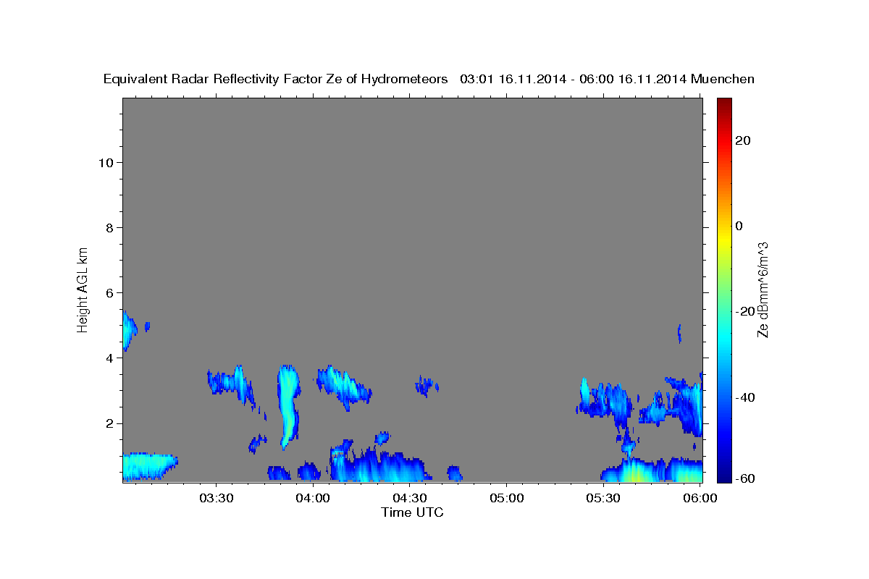Click the station name "Muenchen" in the title
Screen dimensions: 869x579
pyautogui.click(x=723, y=80)
